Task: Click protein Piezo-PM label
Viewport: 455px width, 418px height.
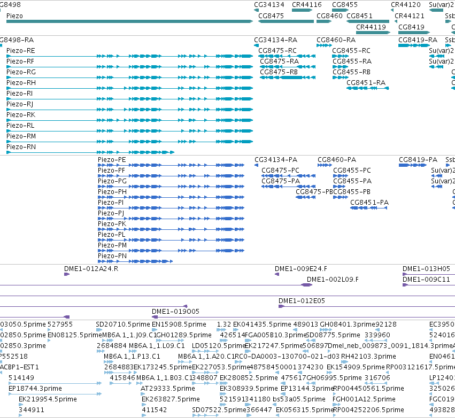Action: [112, 245]
